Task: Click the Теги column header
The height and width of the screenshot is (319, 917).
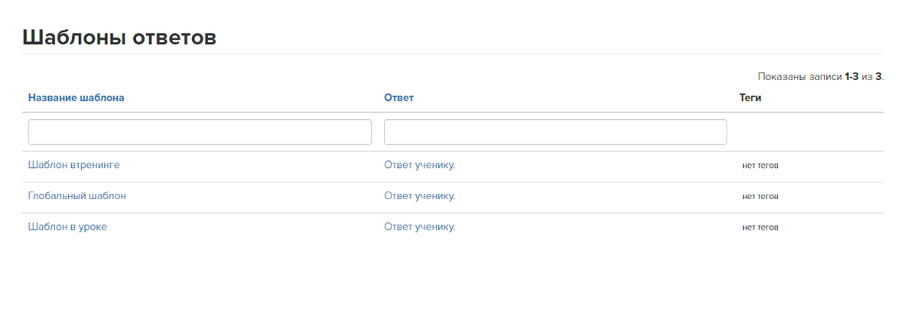Action: (x=750, y=98)
